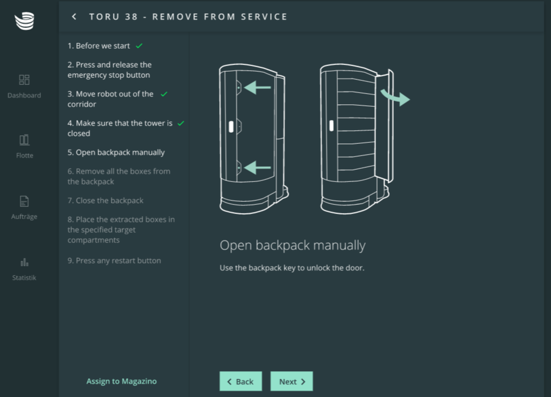This screenshot has width=551, height=397.
Task: Click 'Assign to Magazino' link
Action: [121, 381]
